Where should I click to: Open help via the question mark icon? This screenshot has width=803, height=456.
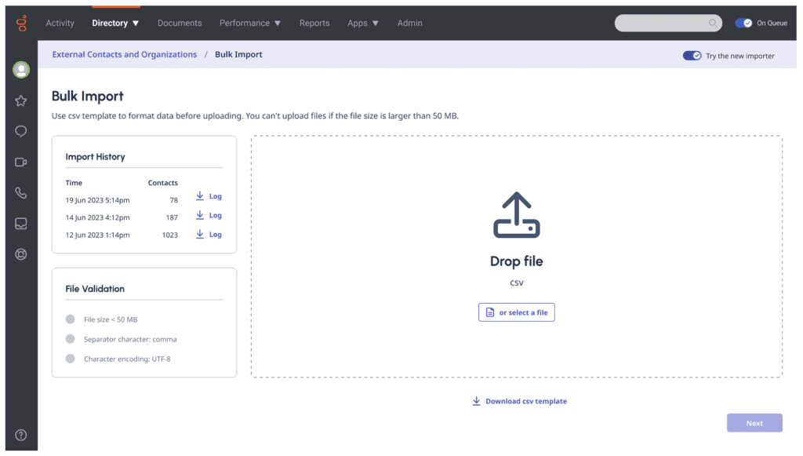click(20, 434)
